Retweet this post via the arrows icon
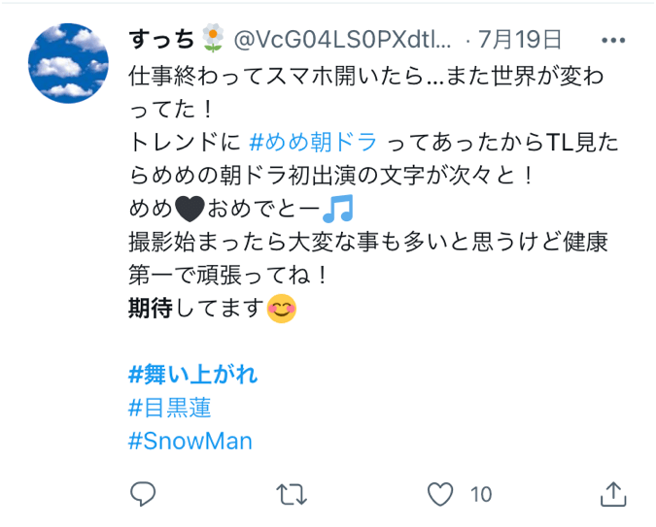Image resolution: width=656 pixels, height=527 pixels. (x=292, y=494)
